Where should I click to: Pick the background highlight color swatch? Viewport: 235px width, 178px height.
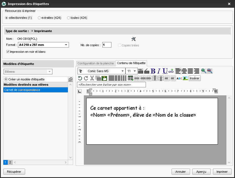coord(146,71)
